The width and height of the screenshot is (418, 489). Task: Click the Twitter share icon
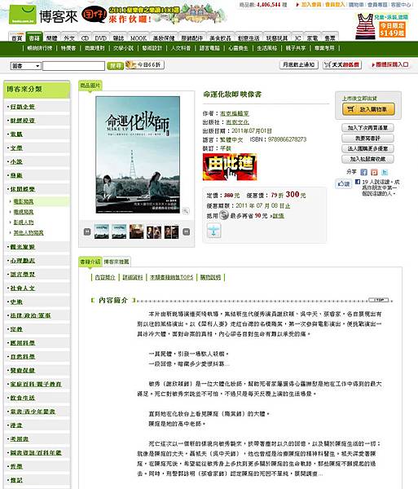(385, 172)
